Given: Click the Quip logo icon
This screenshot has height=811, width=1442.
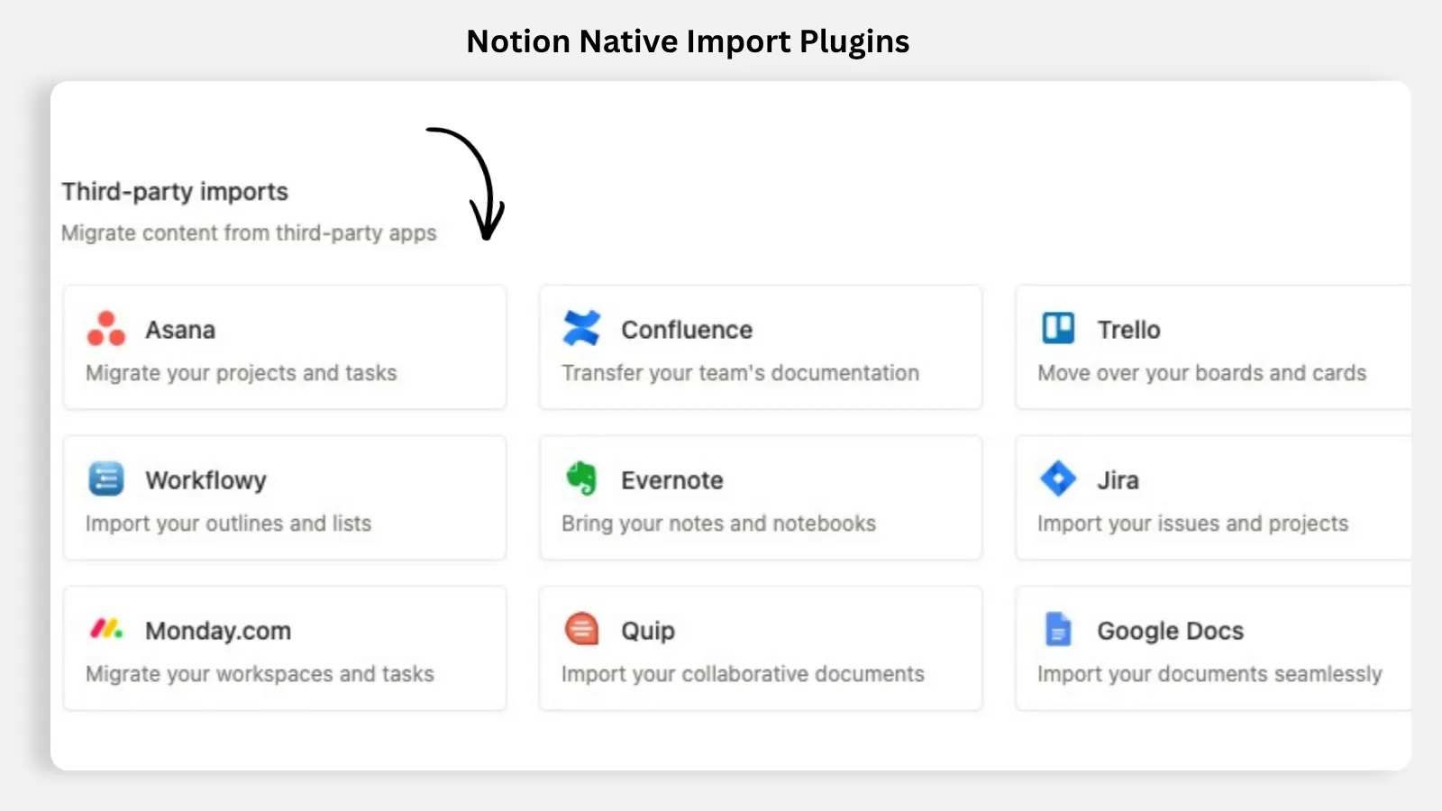Looking at the screenshot, I should click(581, 629).
